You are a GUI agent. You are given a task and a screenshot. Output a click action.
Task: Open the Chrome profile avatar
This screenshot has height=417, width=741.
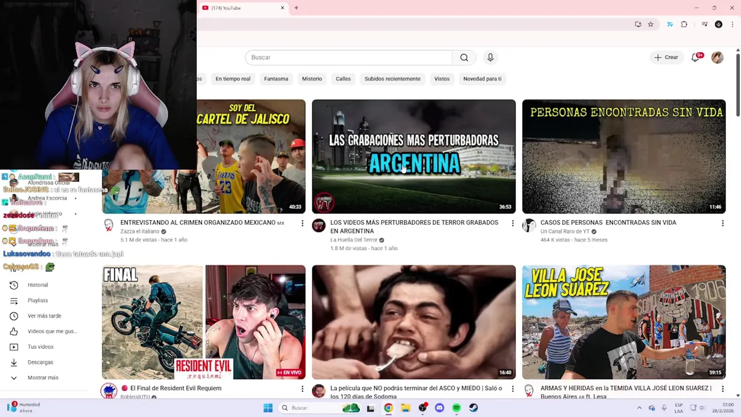718,24
